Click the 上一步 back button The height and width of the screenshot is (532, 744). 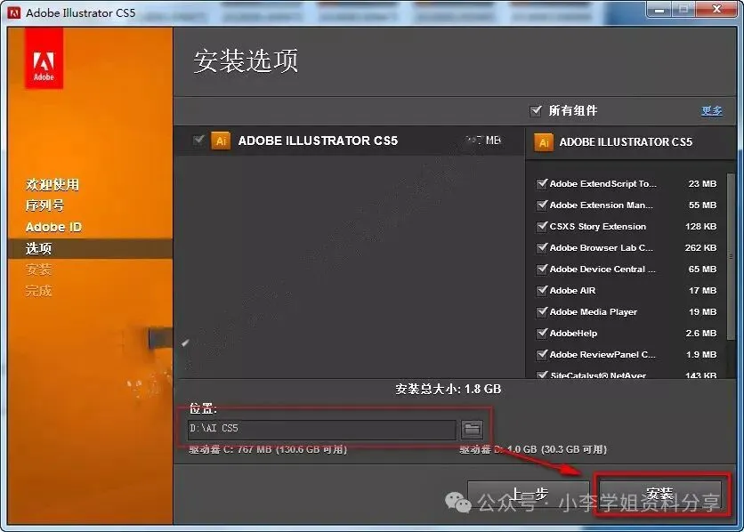click(529, 495)
